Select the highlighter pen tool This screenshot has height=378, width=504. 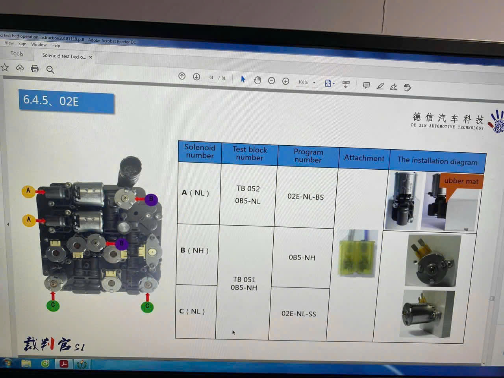tap(380, 86)
